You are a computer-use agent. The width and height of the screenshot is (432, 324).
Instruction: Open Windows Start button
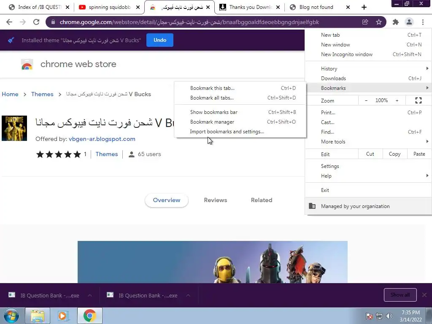click(x=11, y=316)
